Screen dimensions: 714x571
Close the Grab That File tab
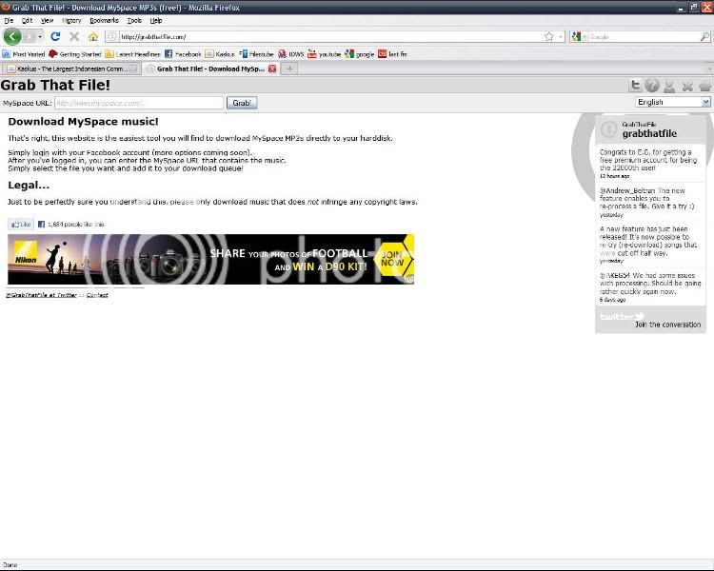272,69
